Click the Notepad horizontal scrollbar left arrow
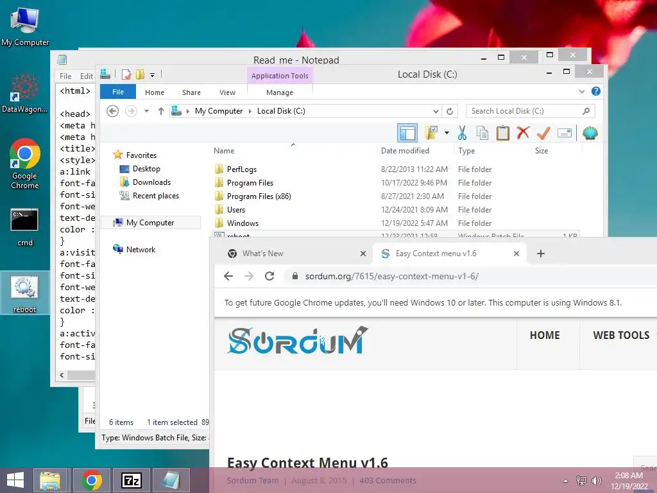The width and height of the screenshot is (657, 493). pyautogui.click(x=62, y=375)
